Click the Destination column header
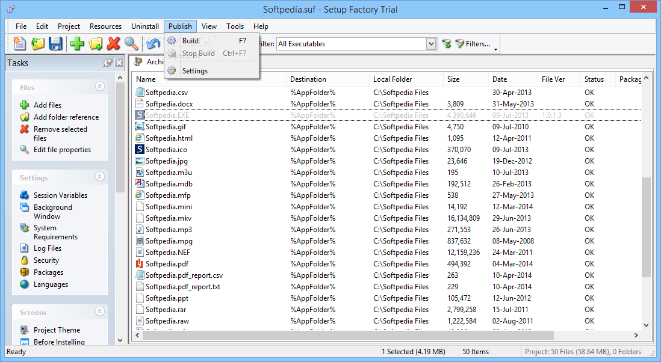The height and width of the screenshot is (362, 661). pos(327,79)
